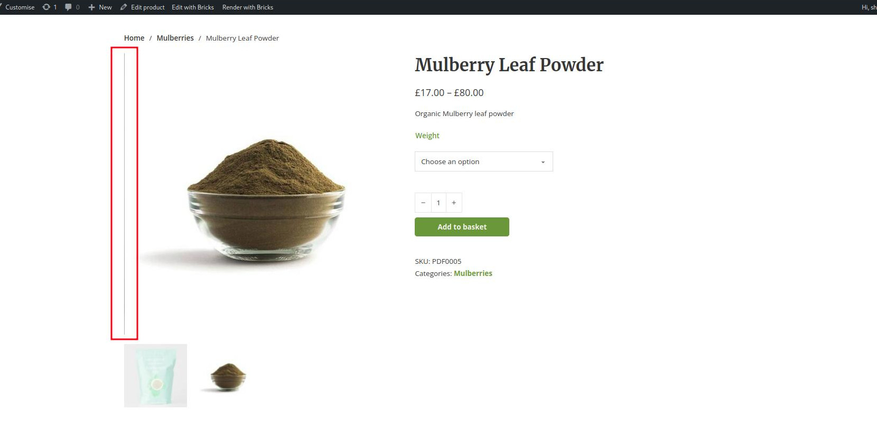This screenshot has width=877, height=429.
Task: Go to Home breadcrumb link
Action: 134,38
